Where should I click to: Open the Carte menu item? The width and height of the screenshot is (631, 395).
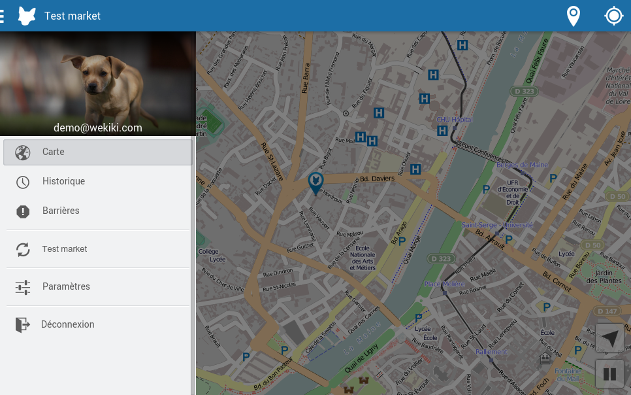[x=98, y=152]
